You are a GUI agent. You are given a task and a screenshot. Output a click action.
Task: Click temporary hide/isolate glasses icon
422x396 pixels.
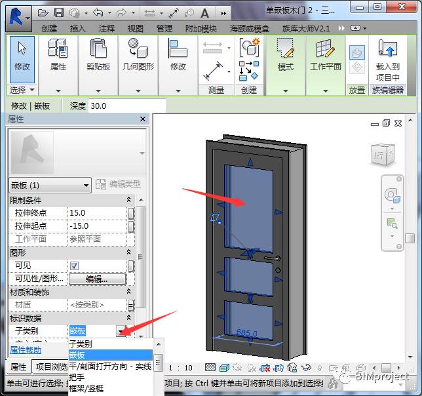click(306, 367)
